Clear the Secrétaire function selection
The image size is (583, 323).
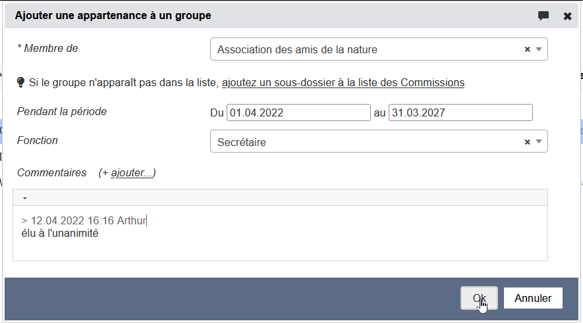click(527, 141)
